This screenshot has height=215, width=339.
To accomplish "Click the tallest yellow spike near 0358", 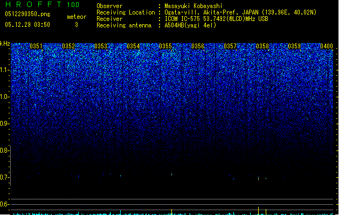I will coord(258,211).
